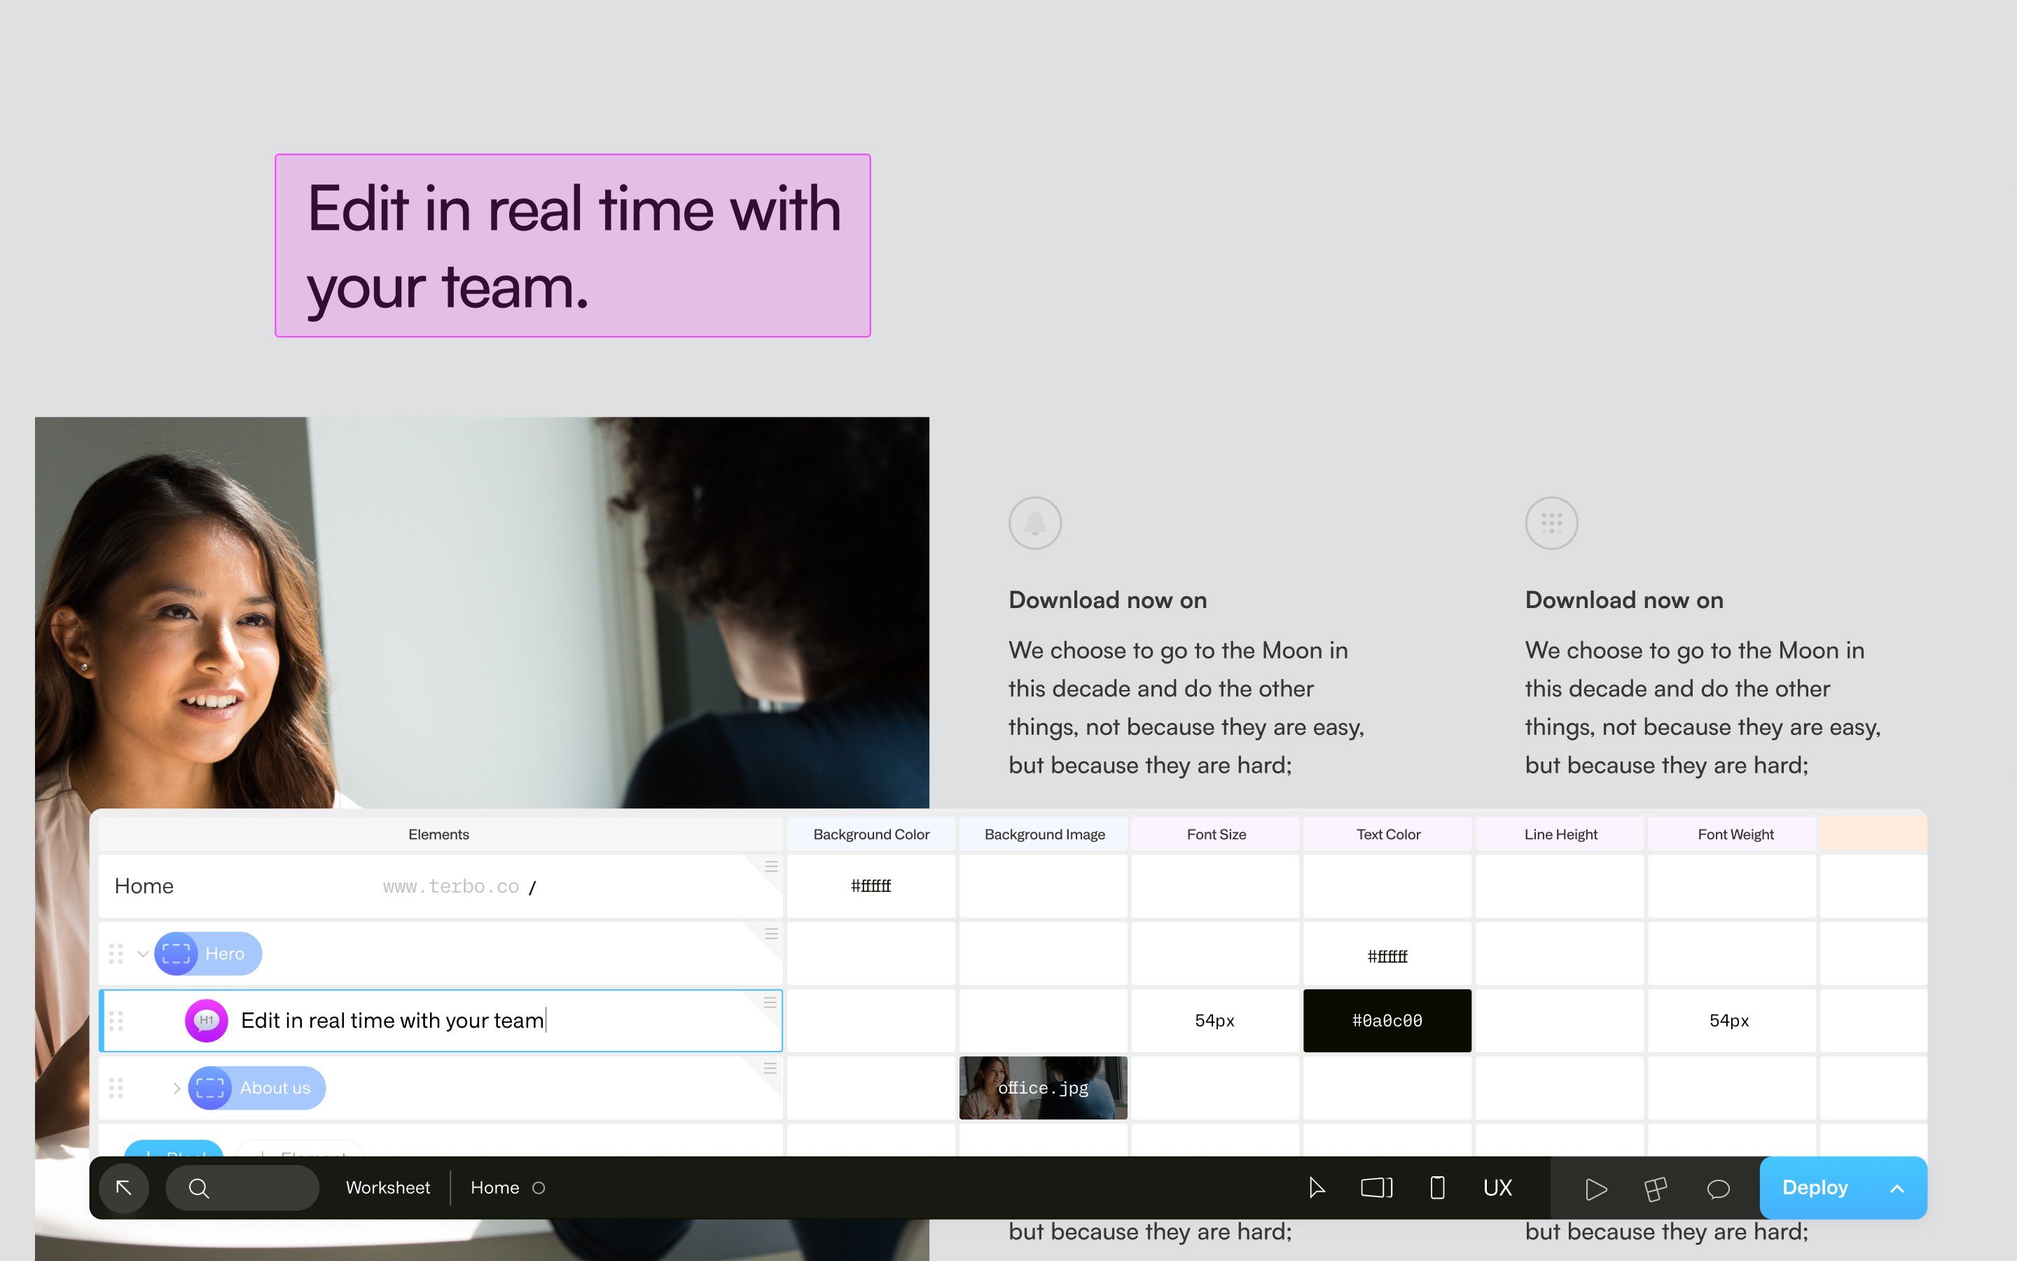Expand the Deploy options chevron
This screenshot has height=1261, width=2017.
1897,1188
